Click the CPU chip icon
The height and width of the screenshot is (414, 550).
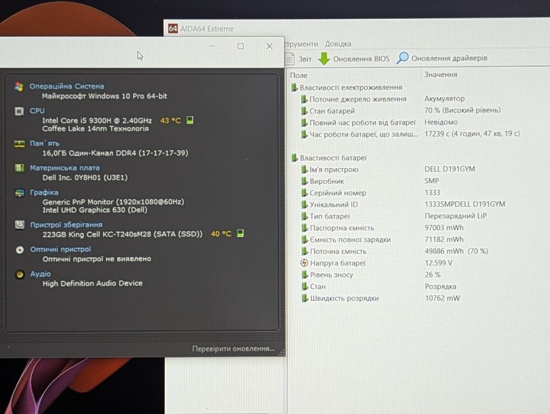[19, 111]
